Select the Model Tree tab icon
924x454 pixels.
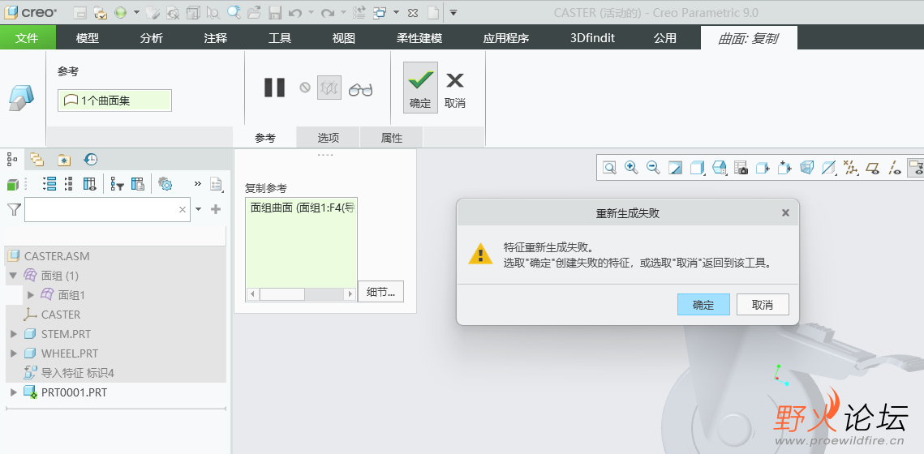click(11, 159)
